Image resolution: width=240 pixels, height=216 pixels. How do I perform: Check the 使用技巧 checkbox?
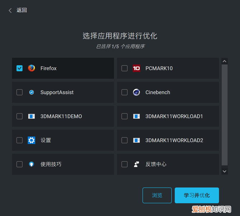[x=19, y=164]
